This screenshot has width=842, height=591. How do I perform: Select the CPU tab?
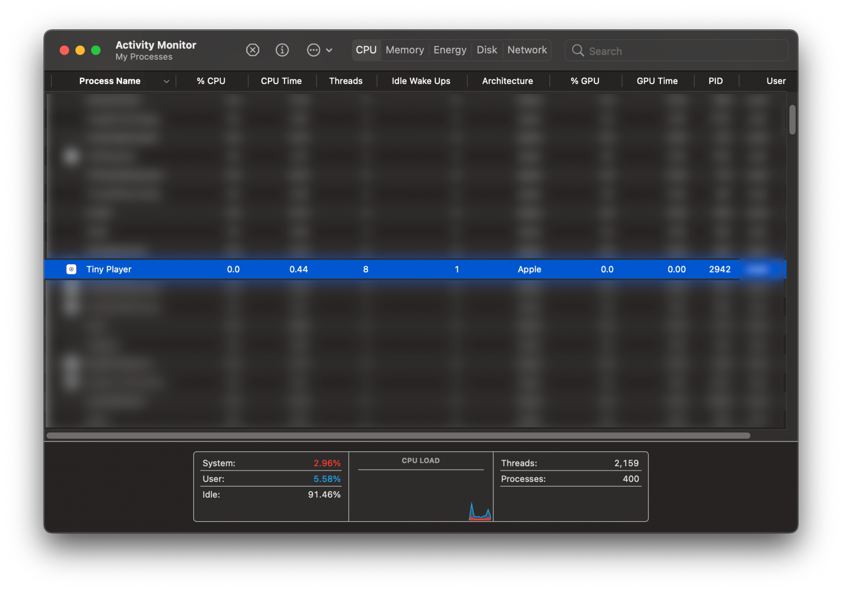[x=366, y=50]
